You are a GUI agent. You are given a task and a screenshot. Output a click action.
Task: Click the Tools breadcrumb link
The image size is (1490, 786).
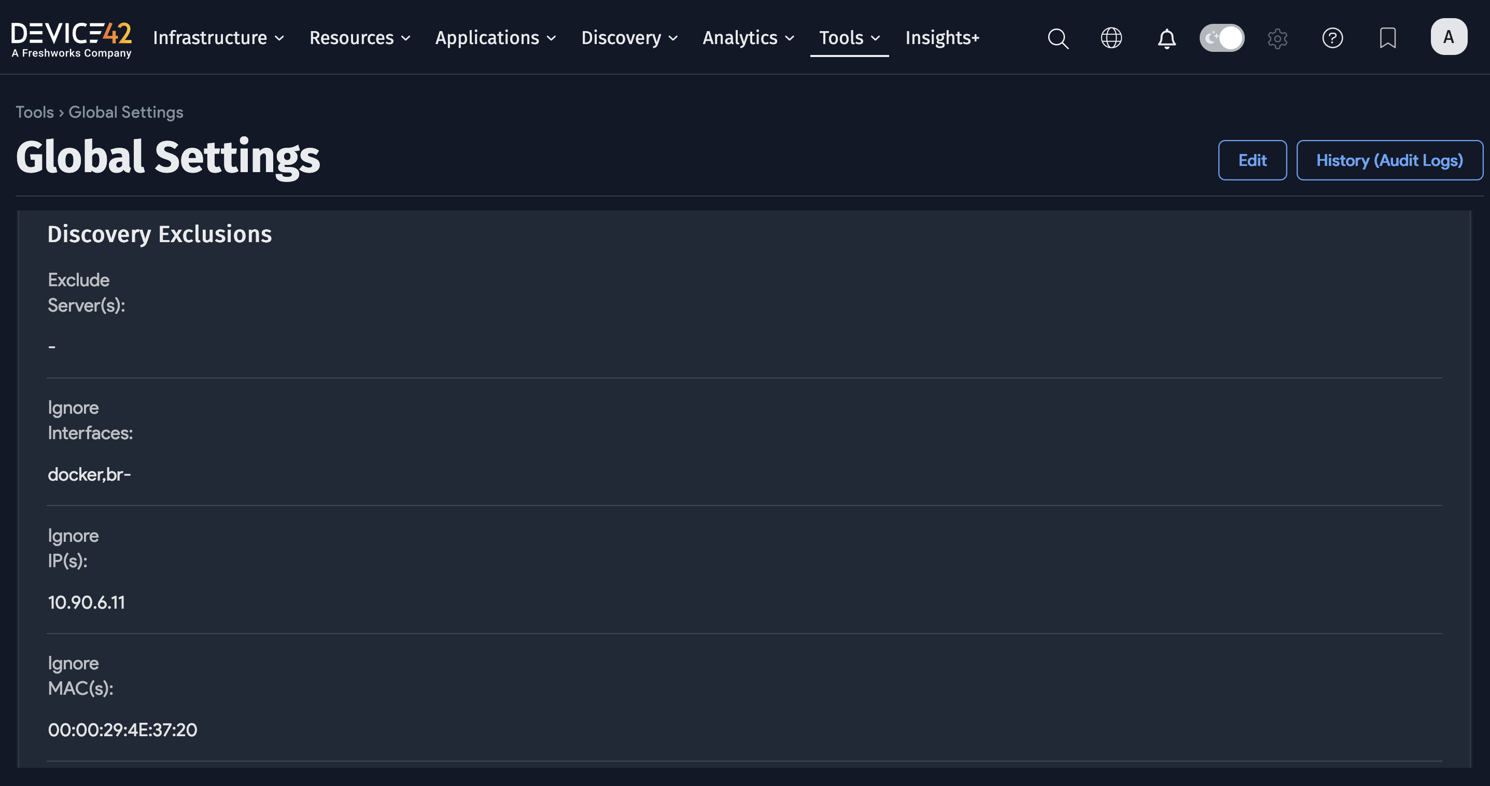35,112
